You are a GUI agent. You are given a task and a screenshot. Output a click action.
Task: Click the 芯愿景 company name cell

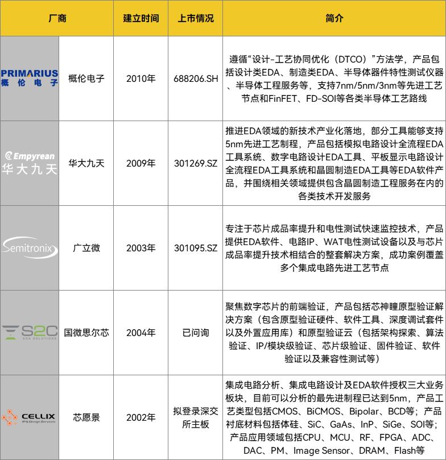(x=86, y=417)
